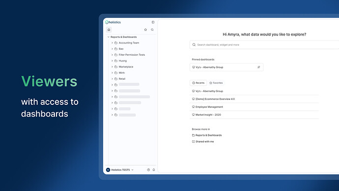Click the Minh folder icon
Viewport: 339px width, 191px height.
pyautogui.click(x=116, y=73)
